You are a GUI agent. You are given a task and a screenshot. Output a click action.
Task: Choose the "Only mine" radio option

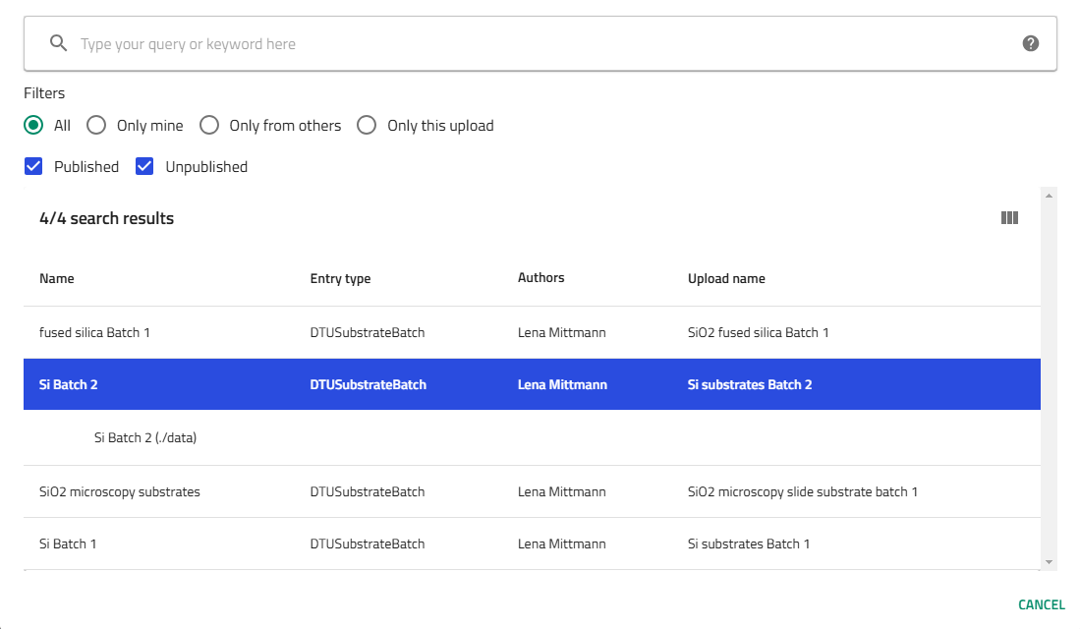point(96,126)
